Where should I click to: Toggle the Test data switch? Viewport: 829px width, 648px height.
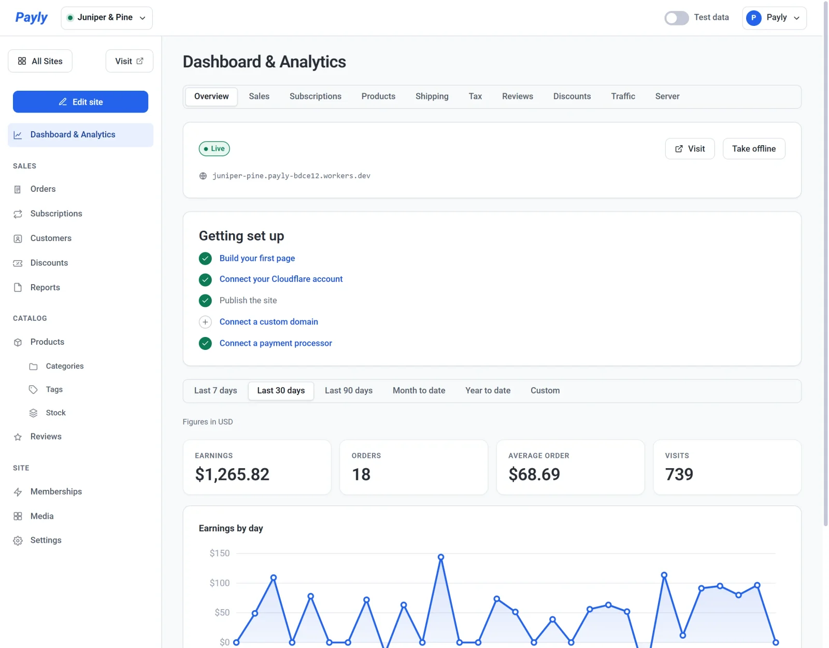677,18
